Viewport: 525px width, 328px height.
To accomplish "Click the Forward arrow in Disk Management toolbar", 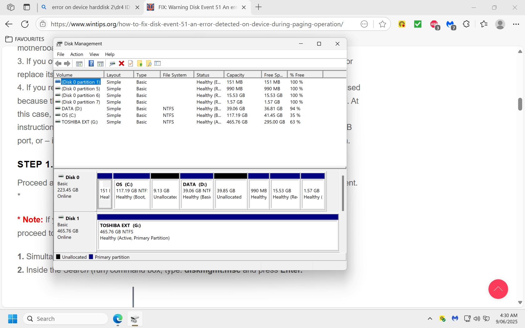I will click(x=67, y=64).
